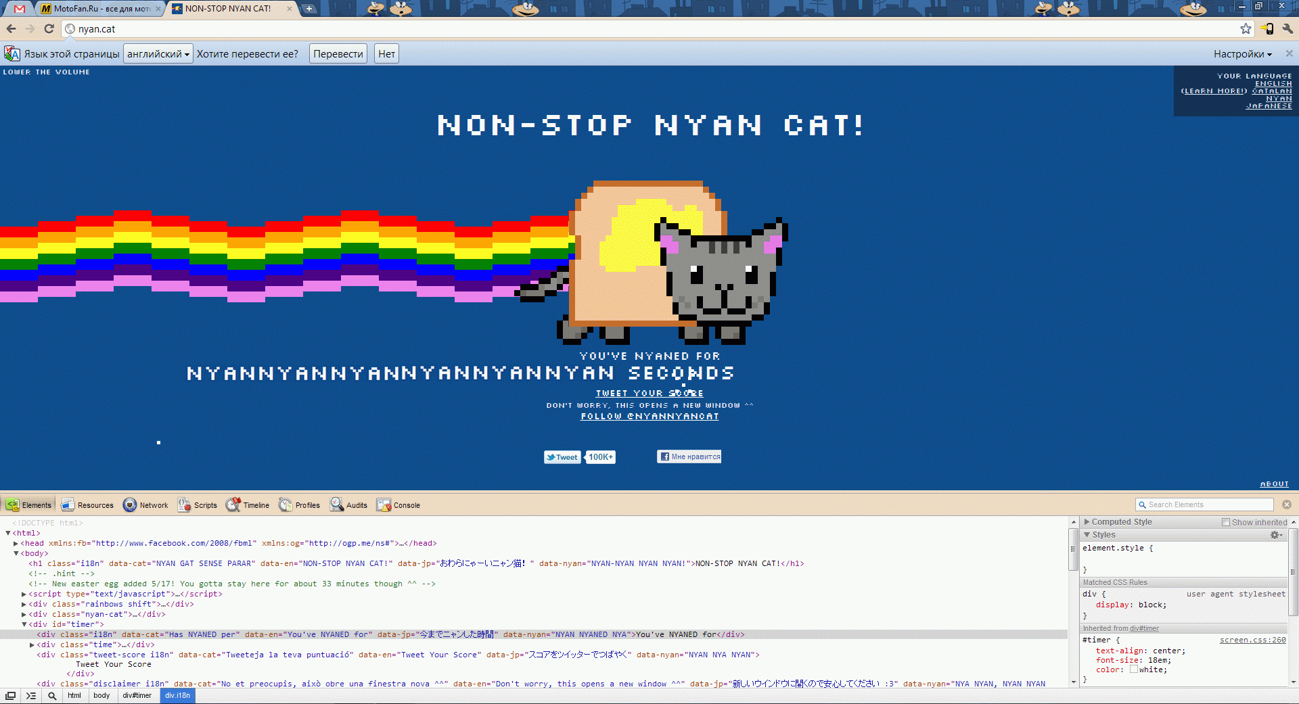
Task: Show the console drawer icon
Action: click(x=31, y=695)
